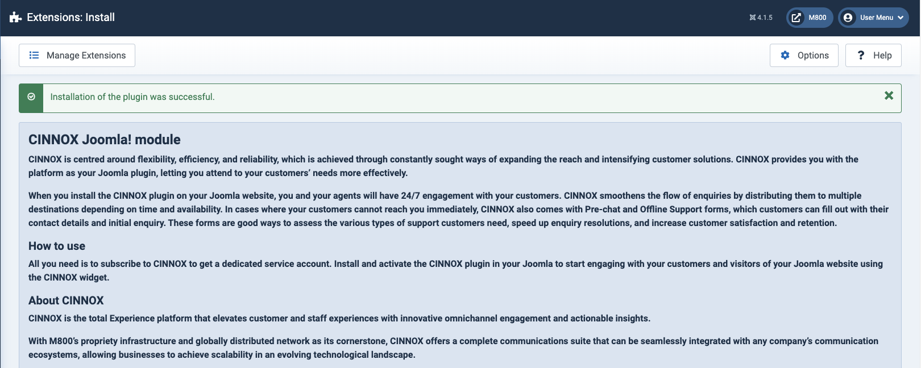Visit the M800 site link

(x=817, y=18)
